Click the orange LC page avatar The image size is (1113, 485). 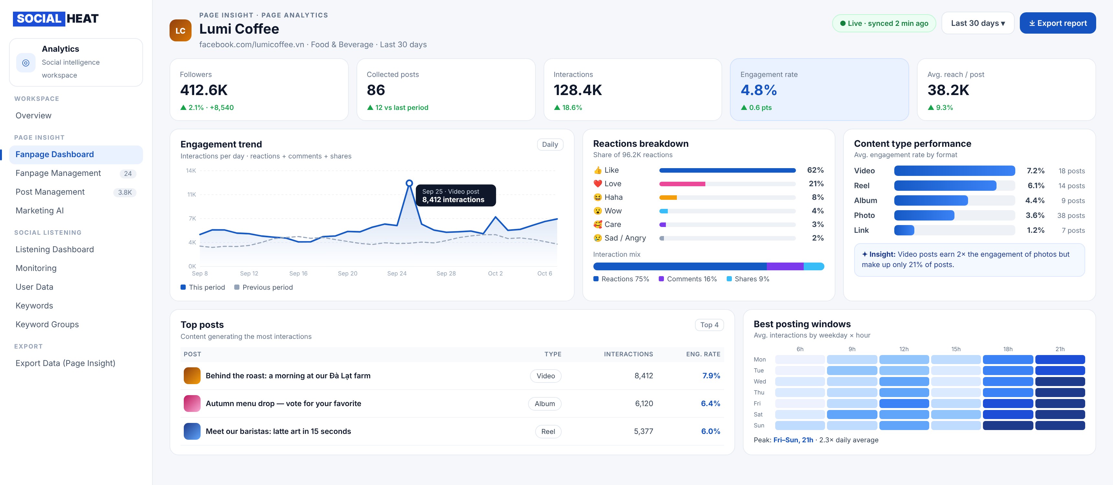180,30
